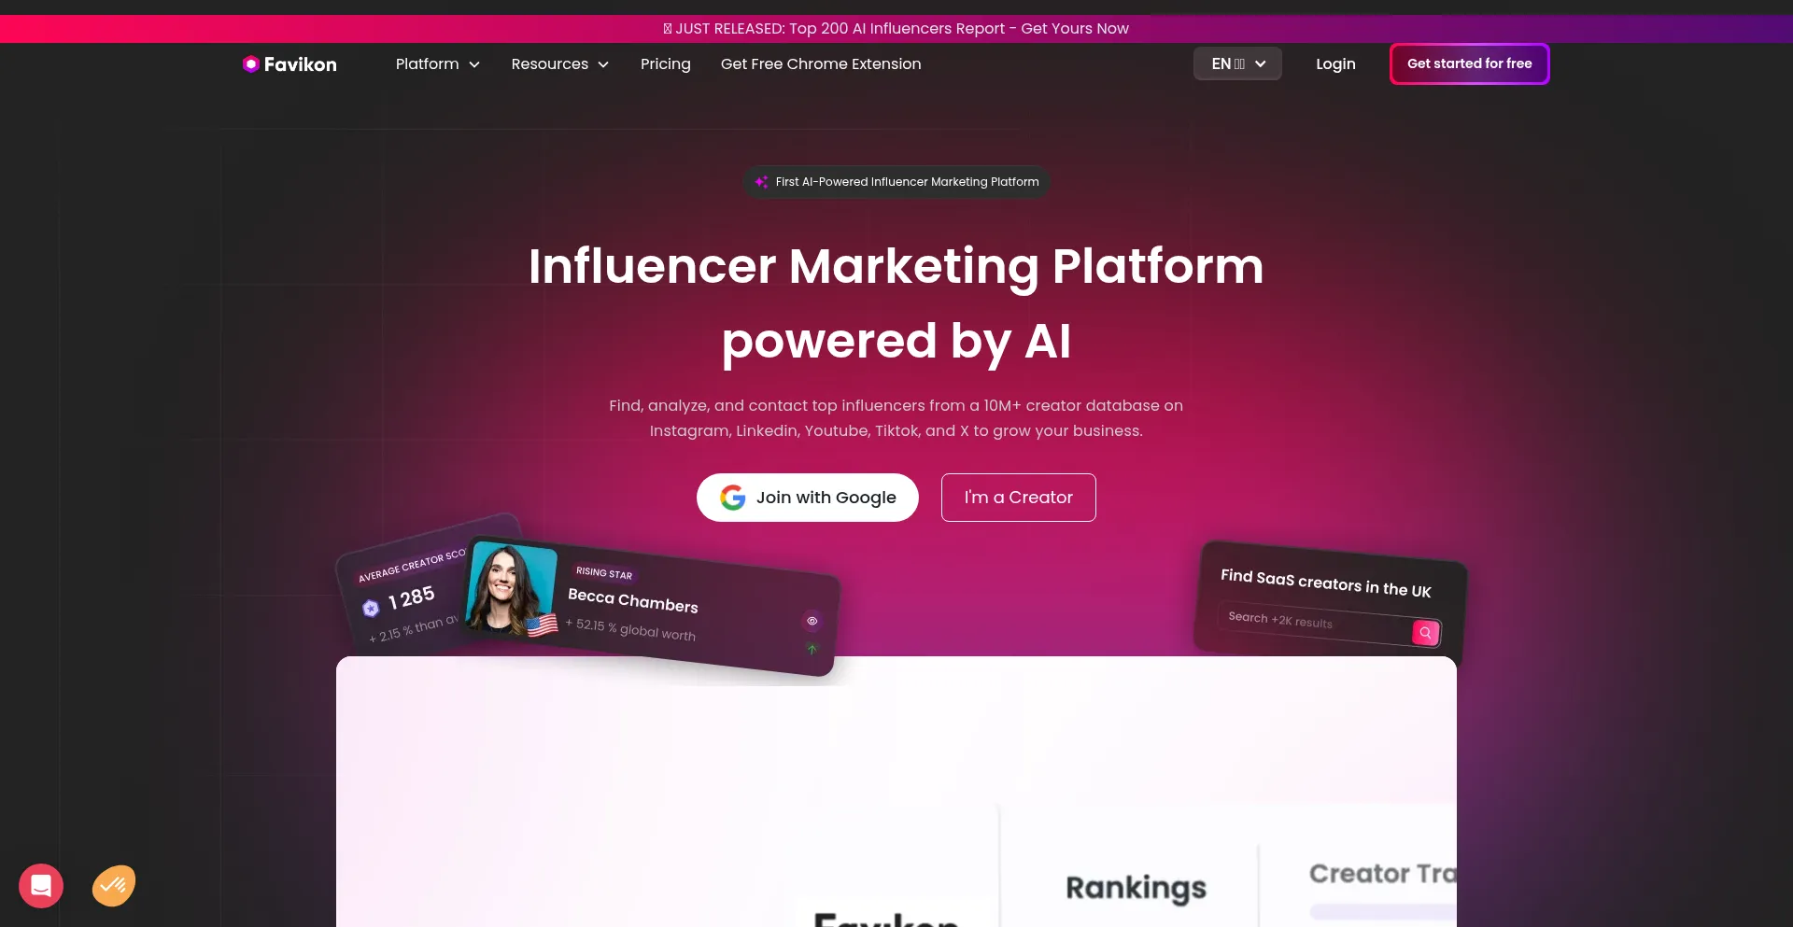Click the Search +2K results field

1317,623
